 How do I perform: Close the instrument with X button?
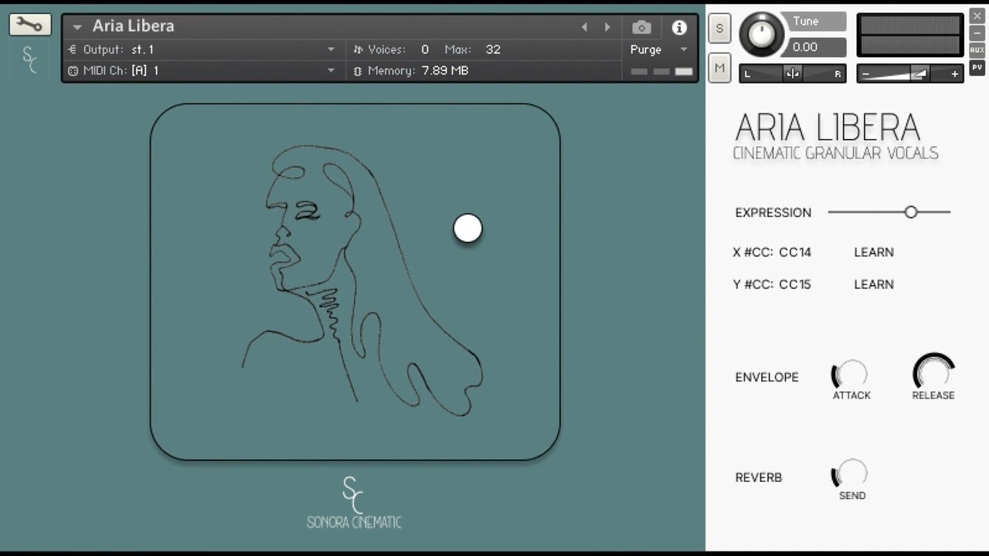(977, 15)
